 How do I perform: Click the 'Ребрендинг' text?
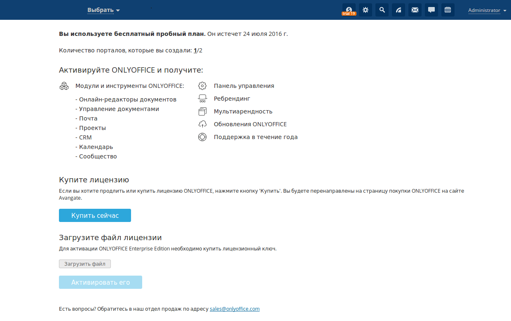tap(232, 99)
